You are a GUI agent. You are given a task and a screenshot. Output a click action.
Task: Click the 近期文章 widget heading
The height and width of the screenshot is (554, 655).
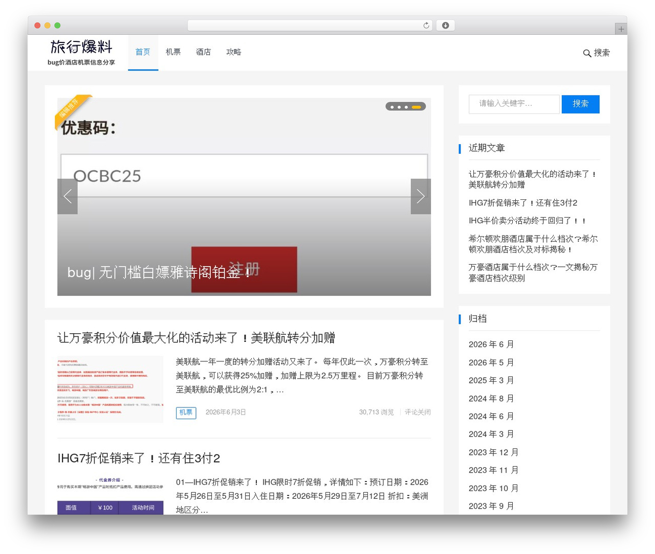tap(487, 148)
